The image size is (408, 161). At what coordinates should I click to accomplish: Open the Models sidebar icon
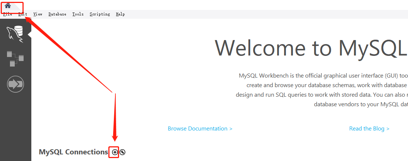pos(15,59)
